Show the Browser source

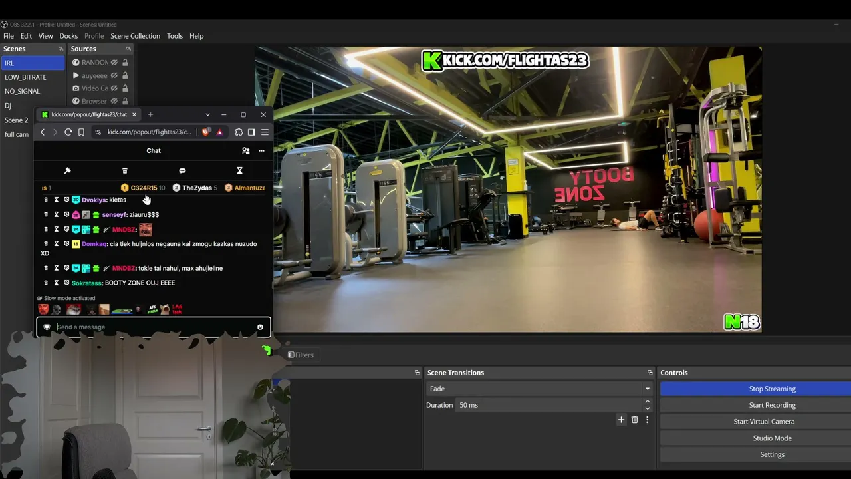pyautogui.click(x=114, y=102)
